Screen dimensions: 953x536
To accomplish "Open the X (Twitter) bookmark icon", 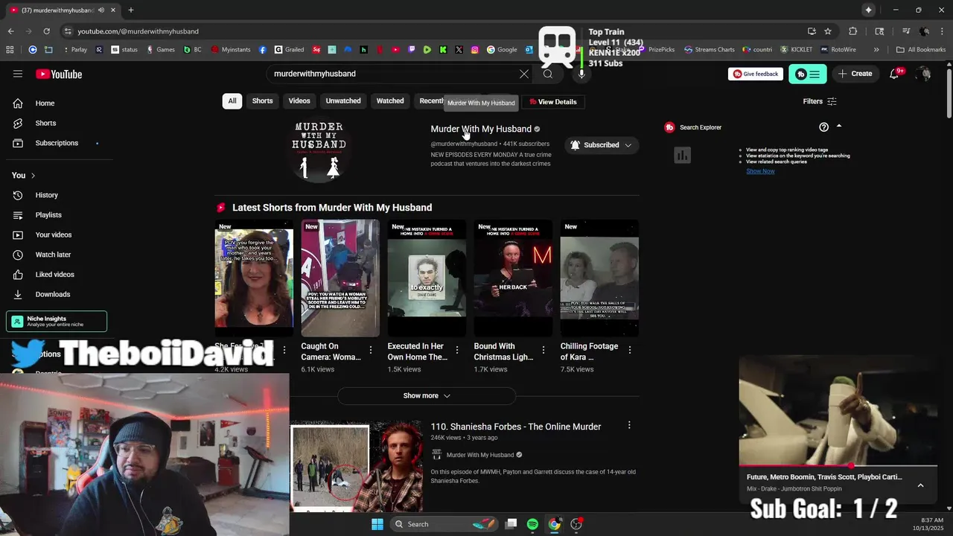I will click(x=459, y=50).
